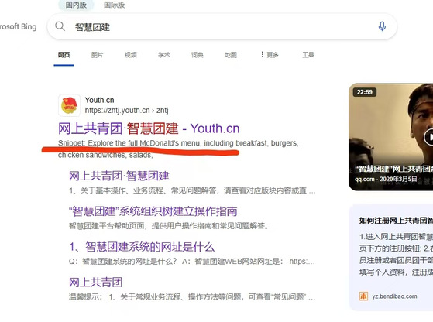The image size is (433, 322).
Task: Open 网上共青团·智慧团建 - Youth.cn main result
Action: tap(149, 128)
